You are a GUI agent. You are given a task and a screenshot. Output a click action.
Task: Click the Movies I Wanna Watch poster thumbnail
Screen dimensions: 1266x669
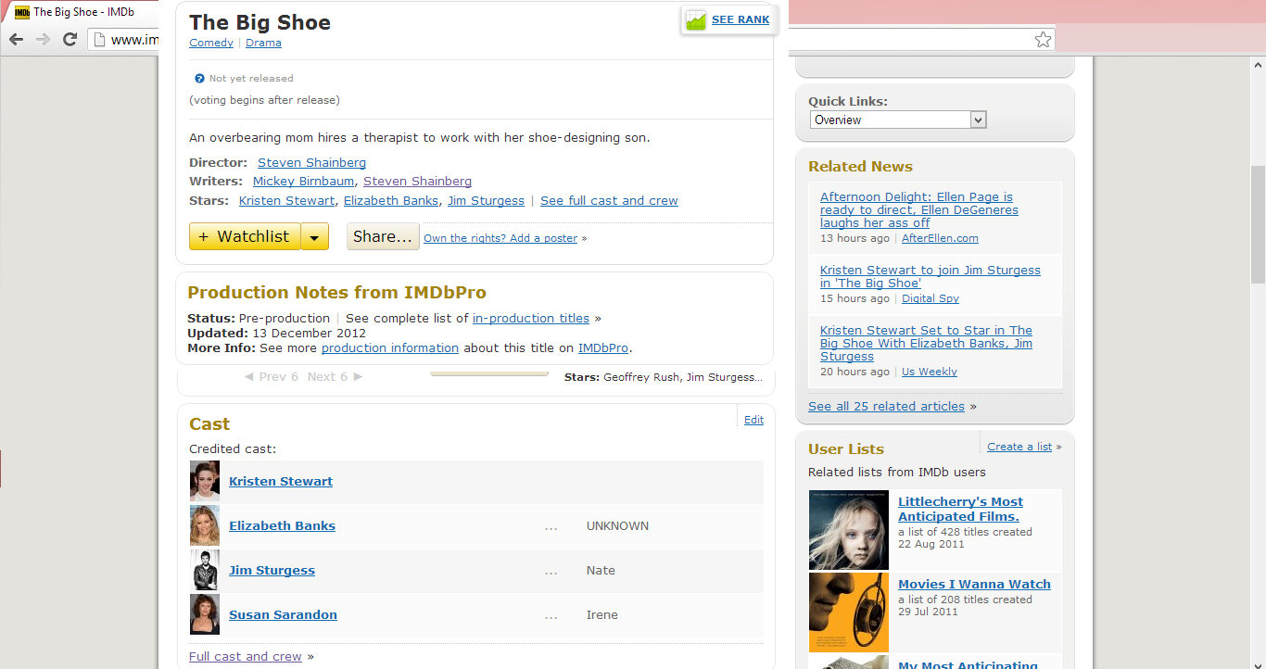tap(848, 612)
